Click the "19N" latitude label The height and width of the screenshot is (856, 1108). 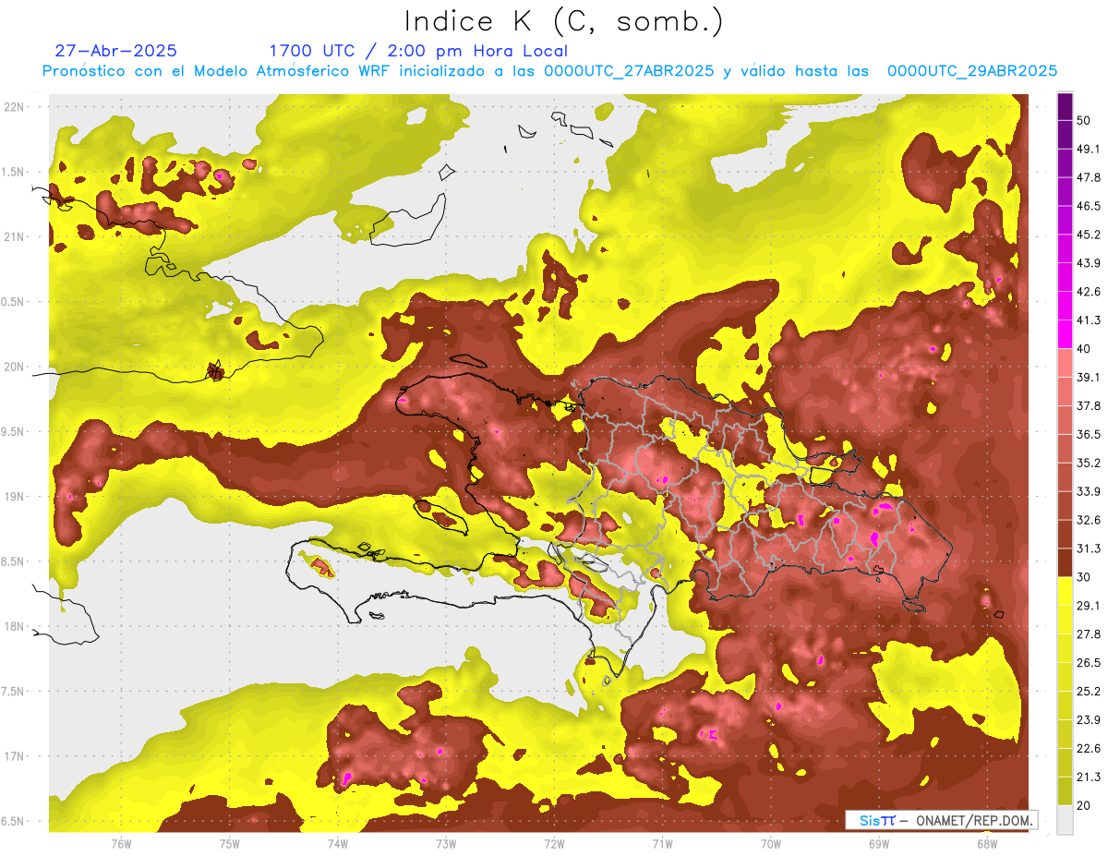[15, 497]
